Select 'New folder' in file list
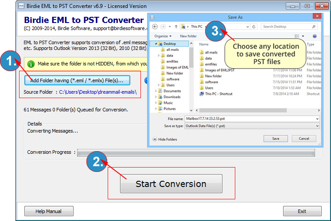The image size is (331, 221). (213, 76)
